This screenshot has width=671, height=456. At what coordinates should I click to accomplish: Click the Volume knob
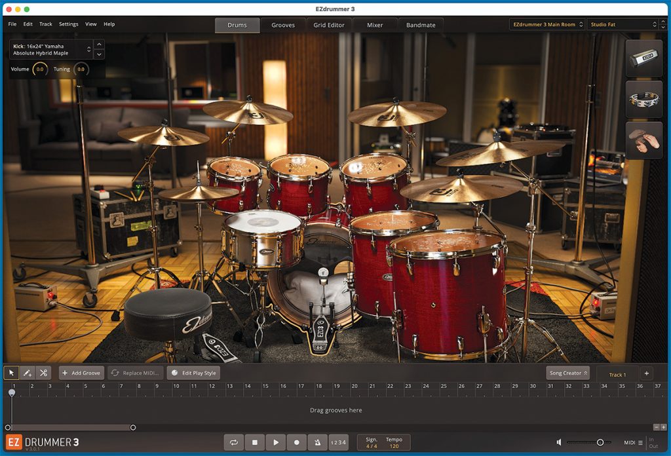40,69
